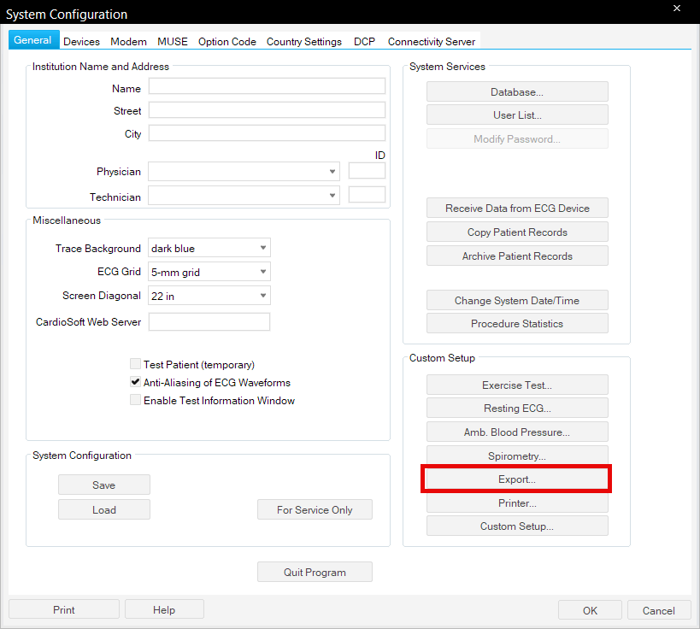Screen dimensions: 700x629
Task: Click the Physician ID text box
Action: [367, 172]
